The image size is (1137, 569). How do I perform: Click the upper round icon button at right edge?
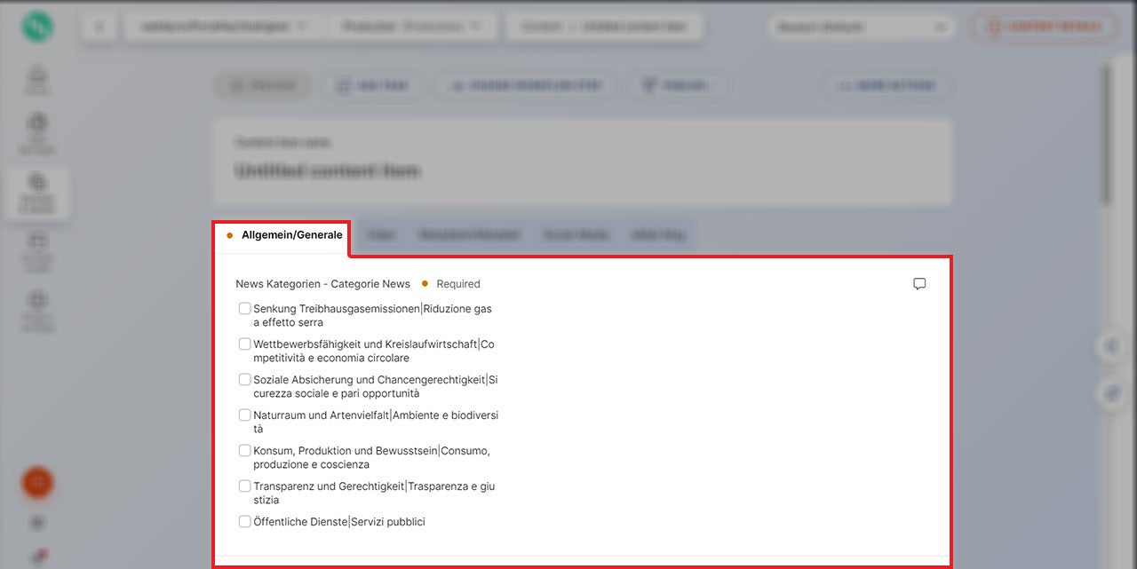[x=1112, y=347]
